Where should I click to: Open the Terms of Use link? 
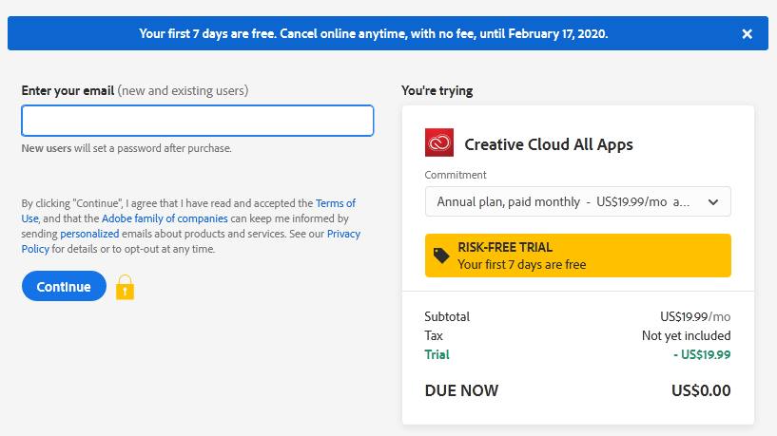[x=335, y=203]
